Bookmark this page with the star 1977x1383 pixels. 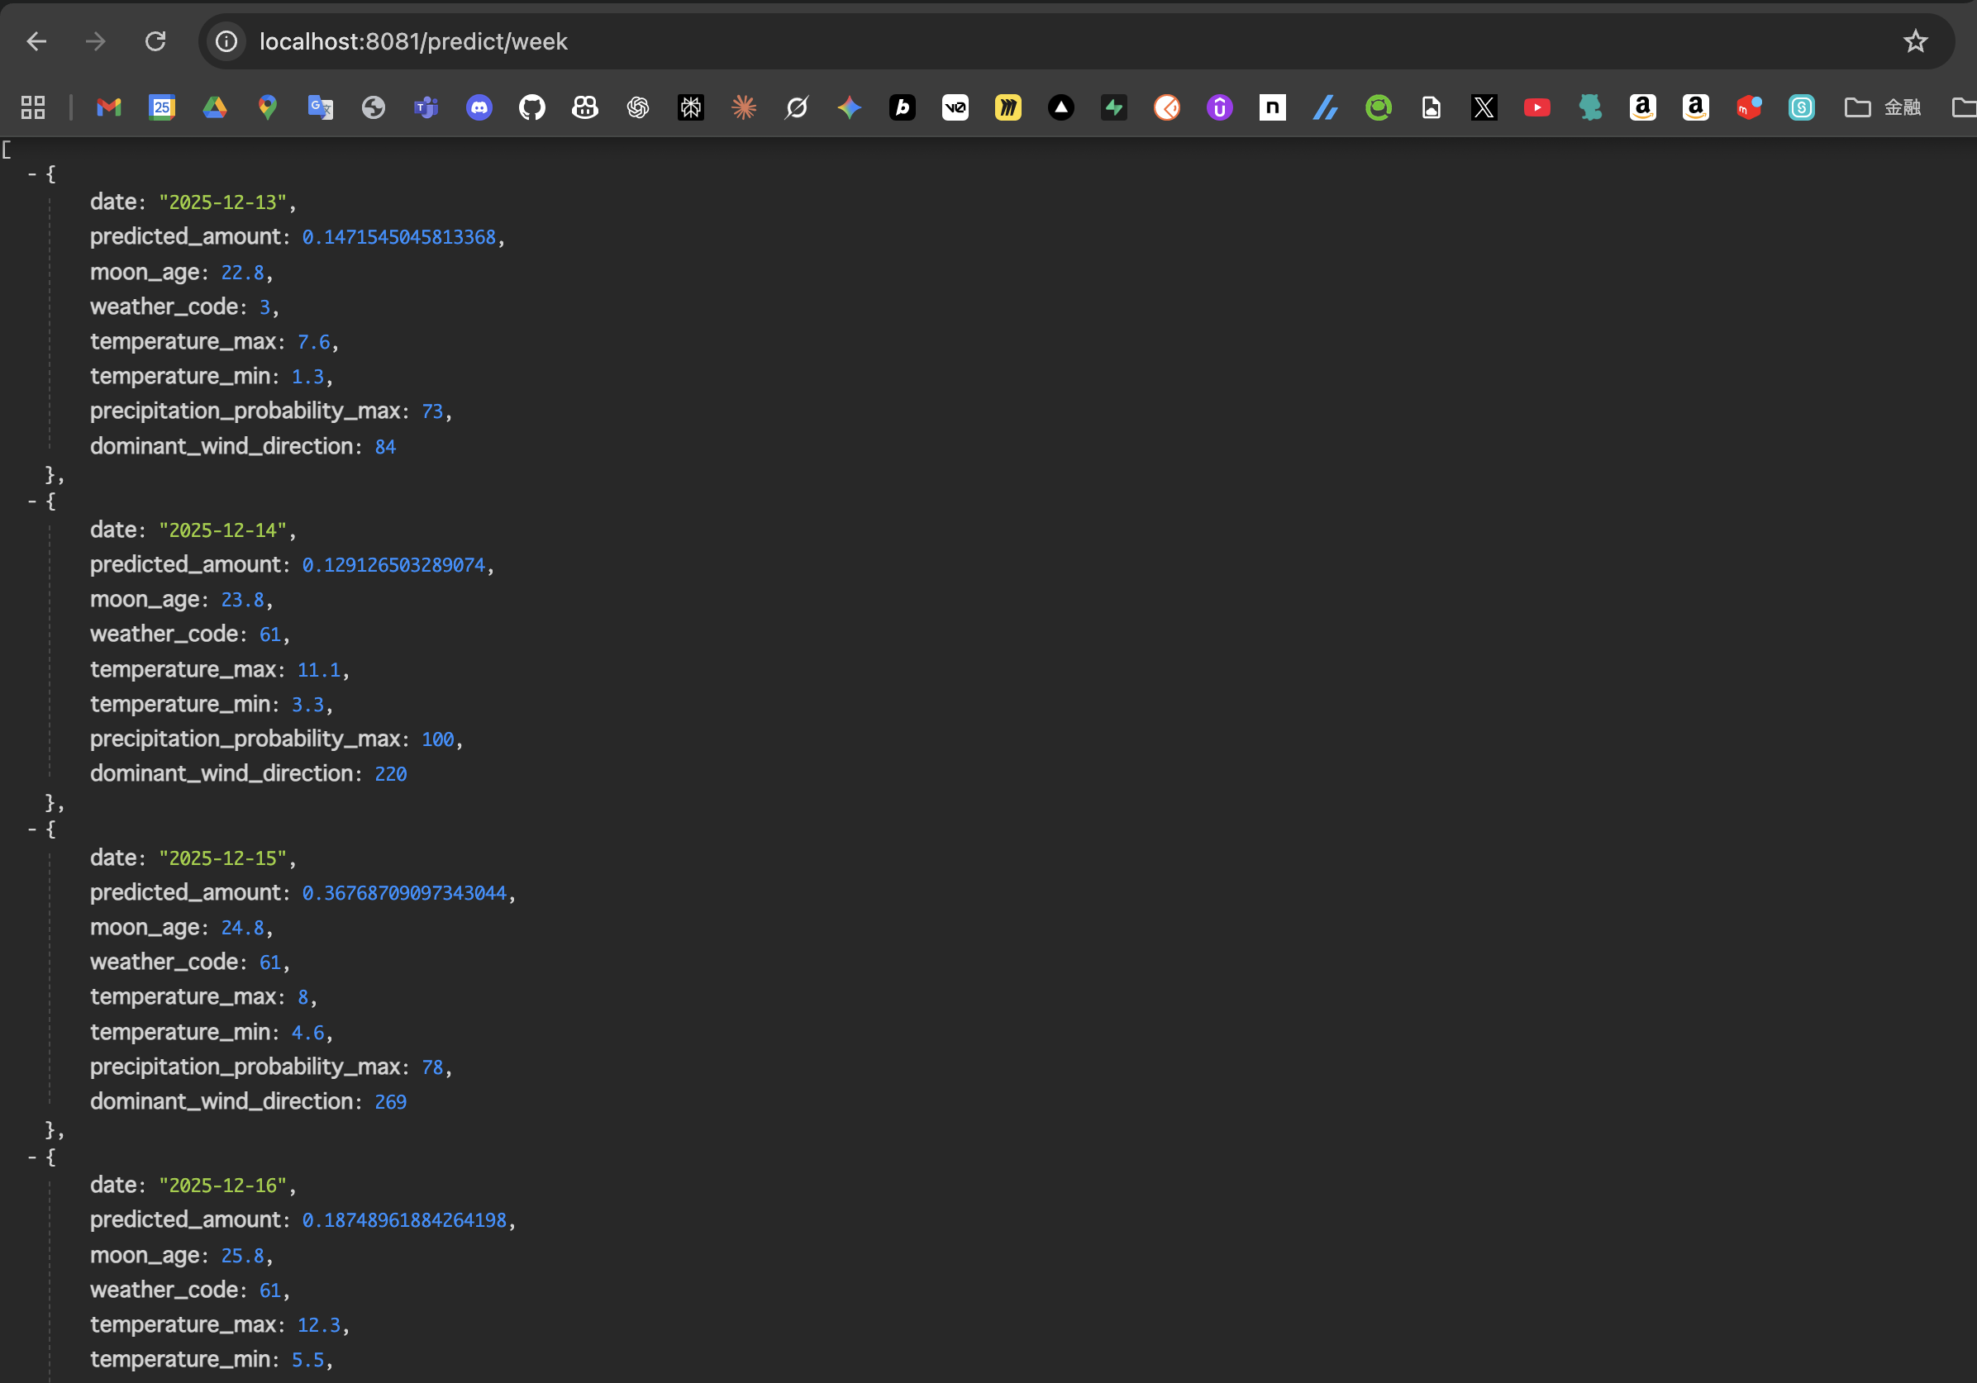coord(1915,41)
